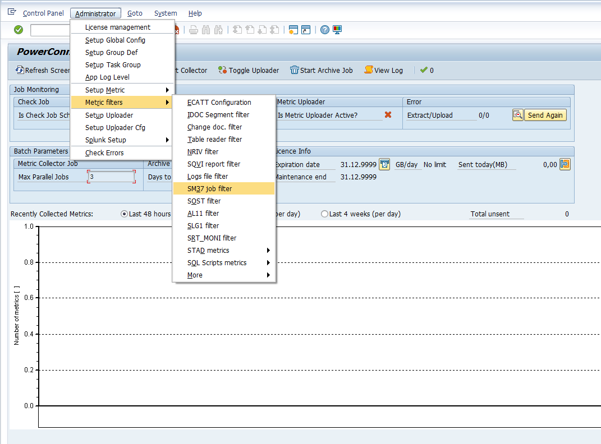Click the Start Archive Job button

pos(321,71)
